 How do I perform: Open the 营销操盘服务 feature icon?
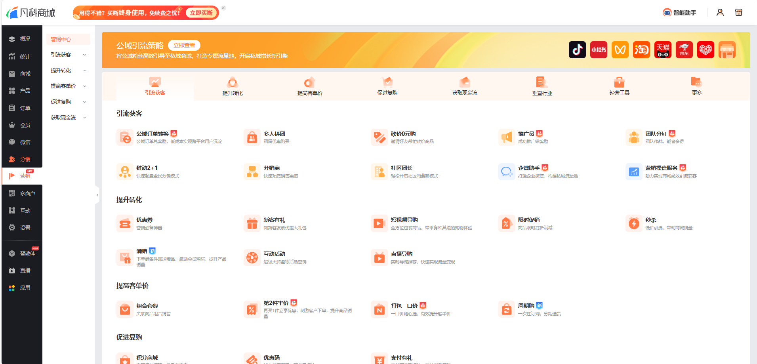(x=634, y=172)
